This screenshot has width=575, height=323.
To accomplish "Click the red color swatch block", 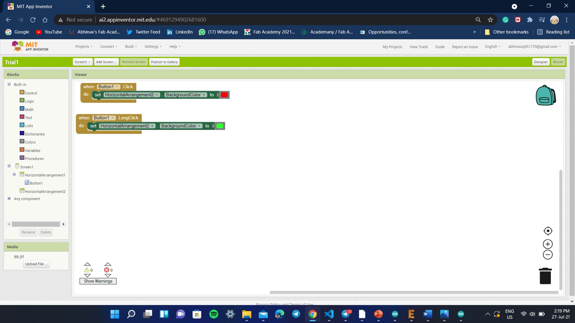I will point(224,95).
